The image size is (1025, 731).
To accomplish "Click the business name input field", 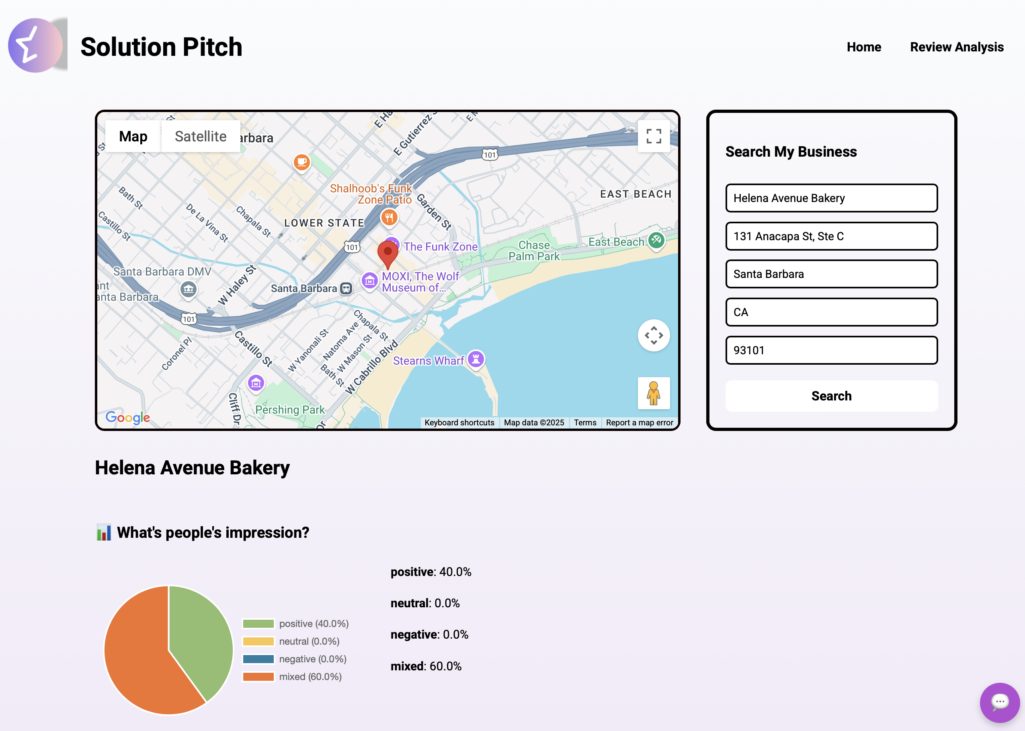I will [831, 198].
